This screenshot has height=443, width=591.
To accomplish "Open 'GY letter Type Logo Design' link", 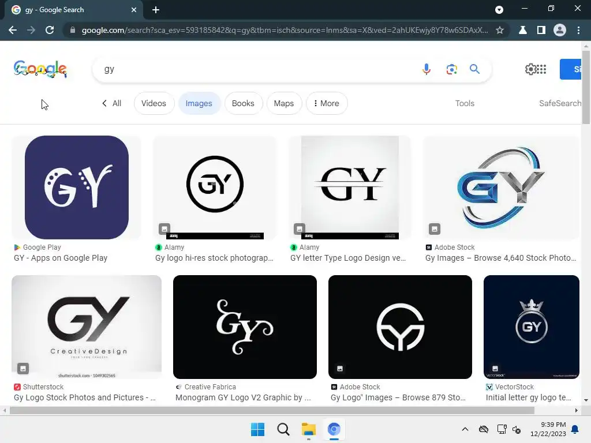I will click(348, 258).
